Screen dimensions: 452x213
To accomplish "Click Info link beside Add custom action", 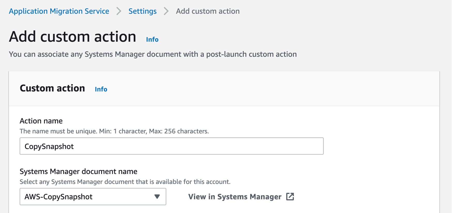I will click(x=152, y=39).
